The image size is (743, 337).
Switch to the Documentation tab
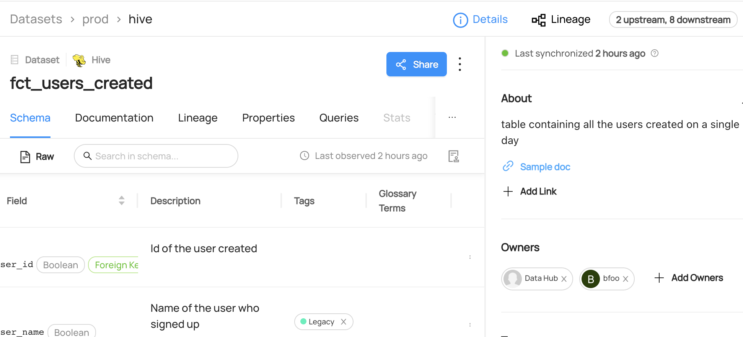tap(114, 118)
